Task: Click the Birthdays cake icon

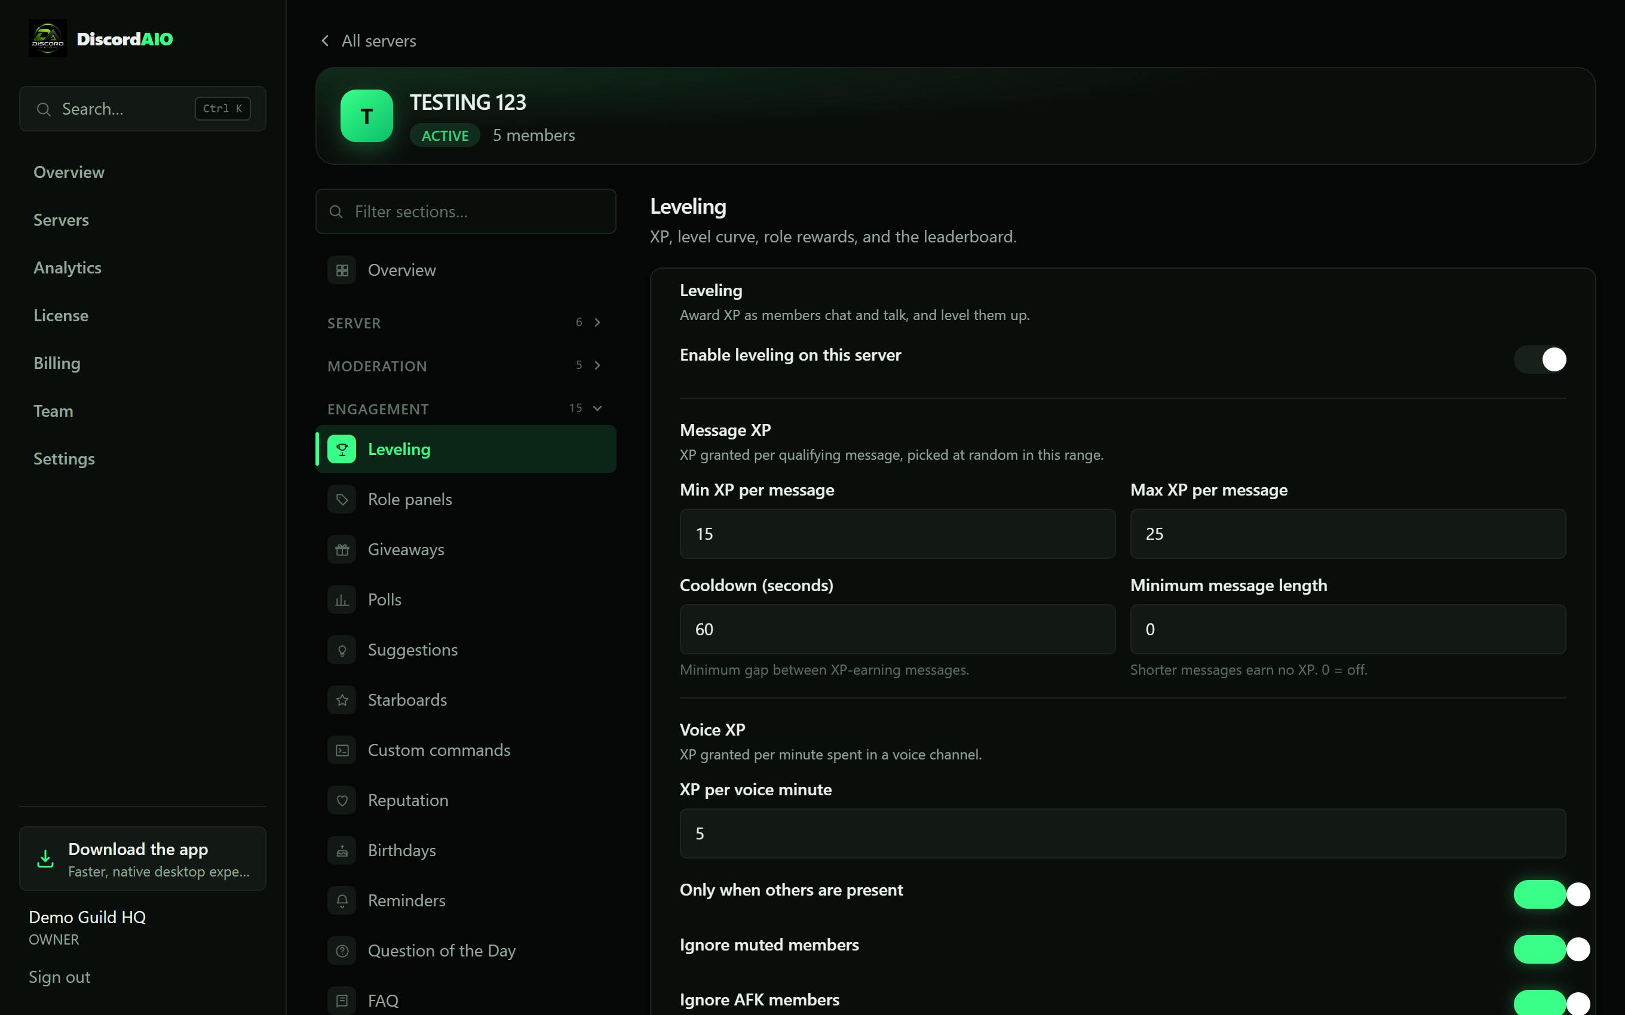Action: (x=342, y=851)
